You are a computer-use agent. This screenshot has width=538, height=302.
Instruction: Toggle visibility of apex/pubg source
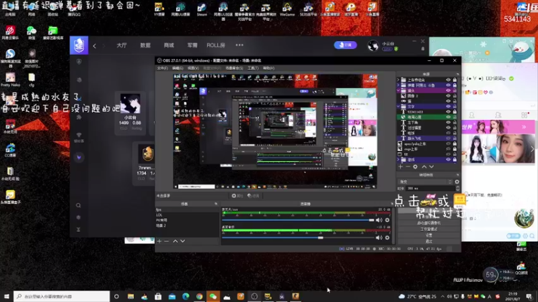pyautogui.click(x=448, y=144)
